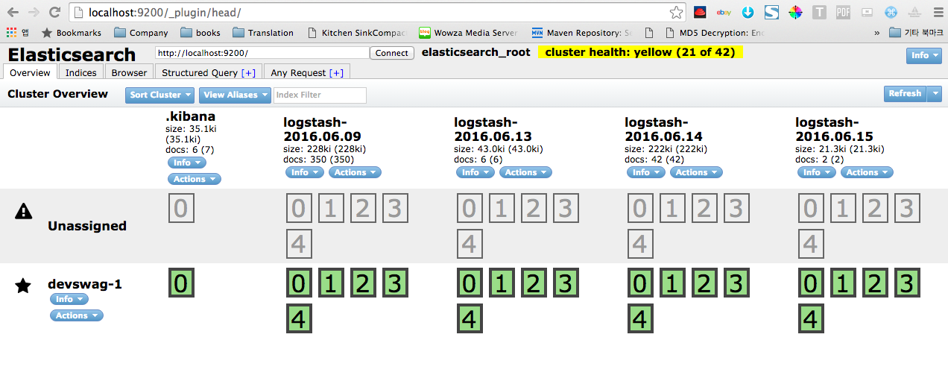Click the browser back arrow
The width and height of the screenshot is (948, 387).
coord(13,12)
